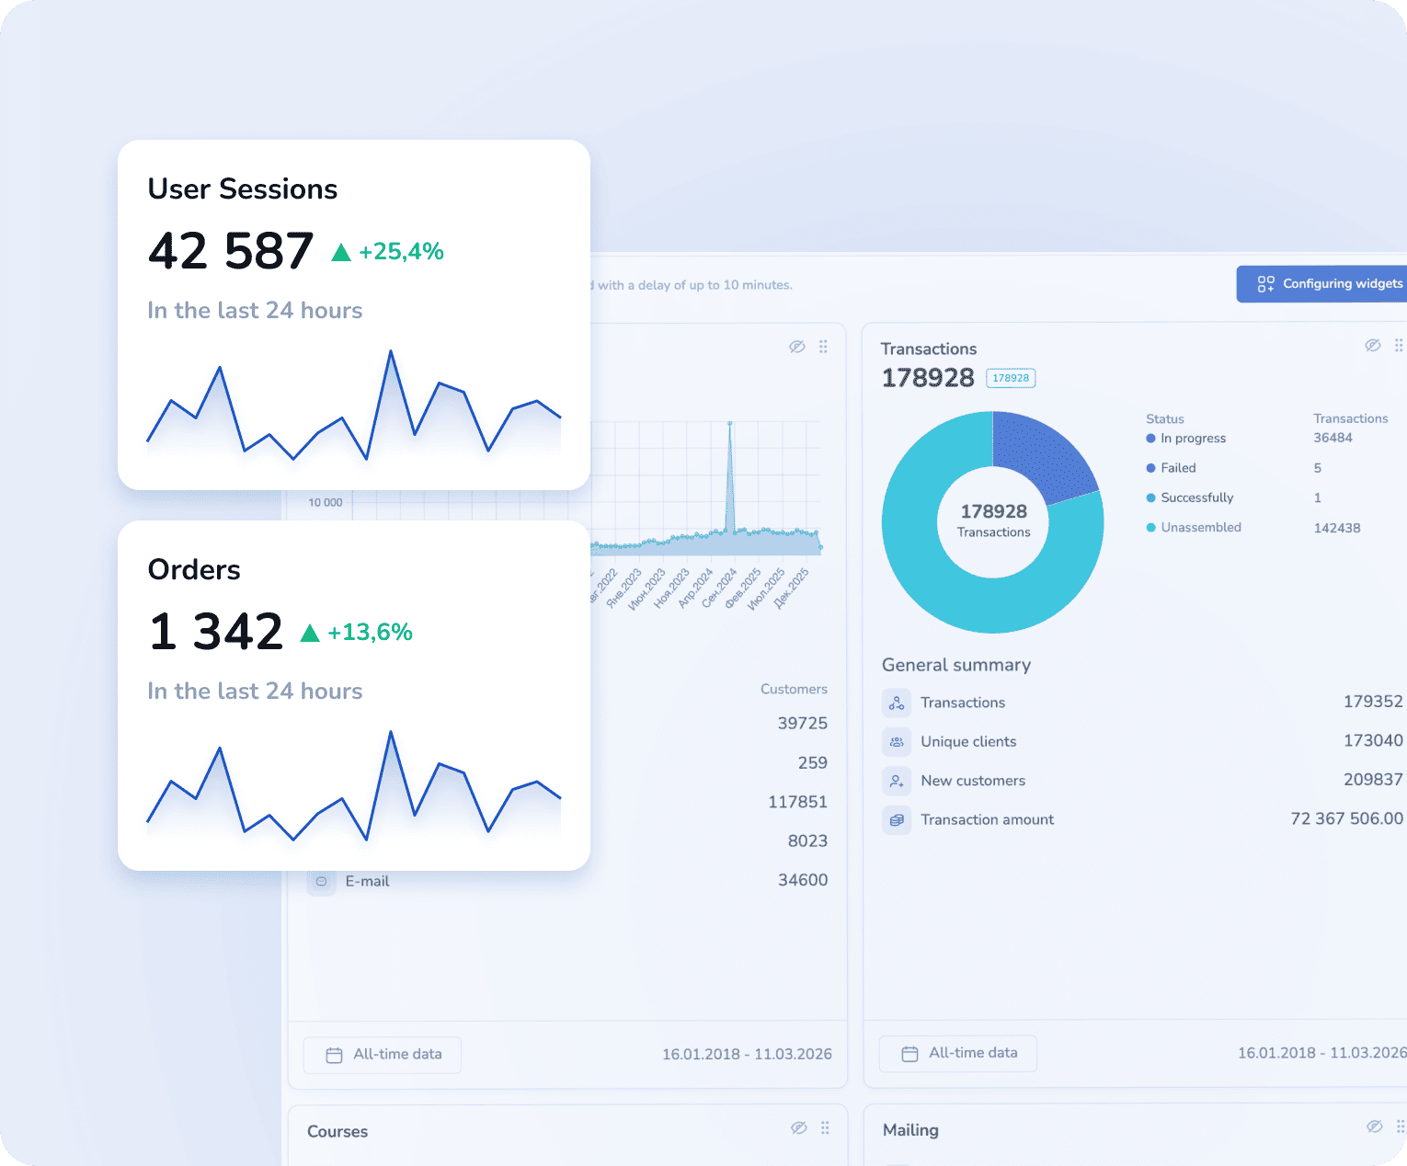Select the Mailing widget header
This screenshot has height=1166, width=1407.
pos(910,1130)
